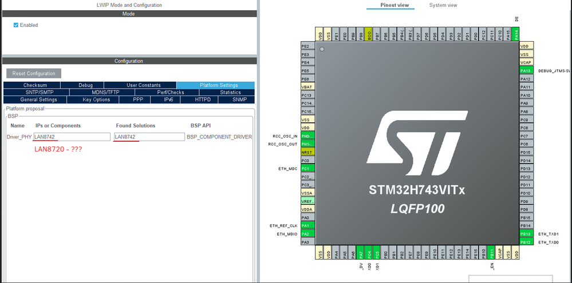Screen dimensions: 572x283
Task: Click the PC9 pin
Action: point(526,119)
